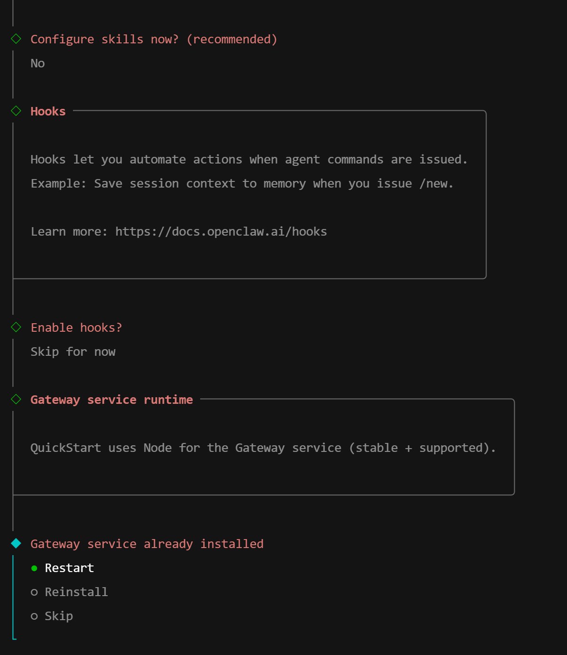This screenshot has width=567, height=655.
Task: Click the "No" answer under Configure skills
Action: pyautogui.click(x=38, y=64)
